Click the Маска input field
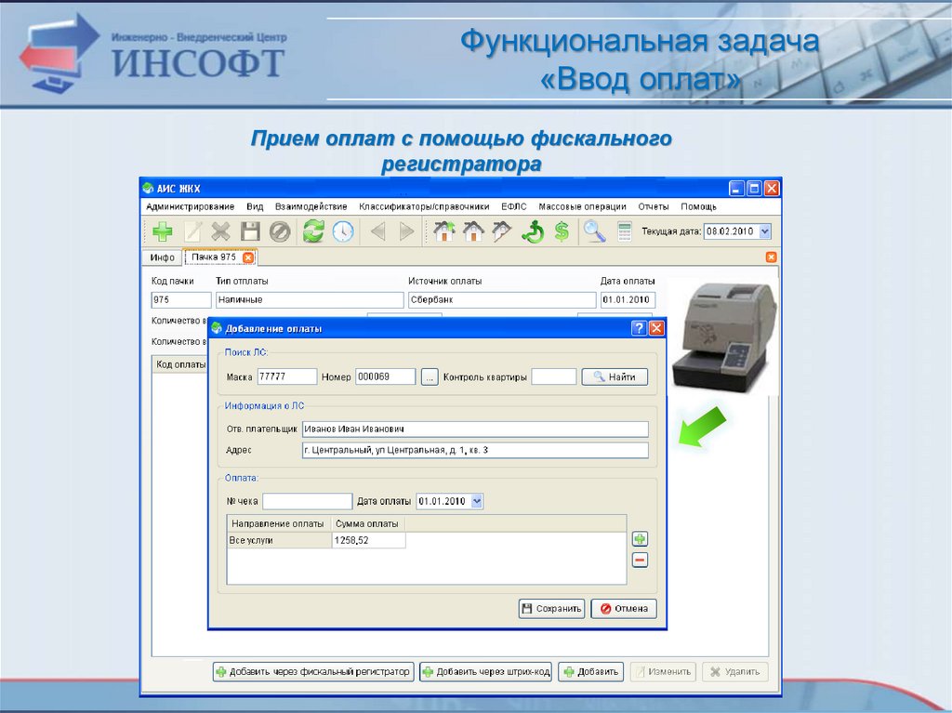 (286, 376)
